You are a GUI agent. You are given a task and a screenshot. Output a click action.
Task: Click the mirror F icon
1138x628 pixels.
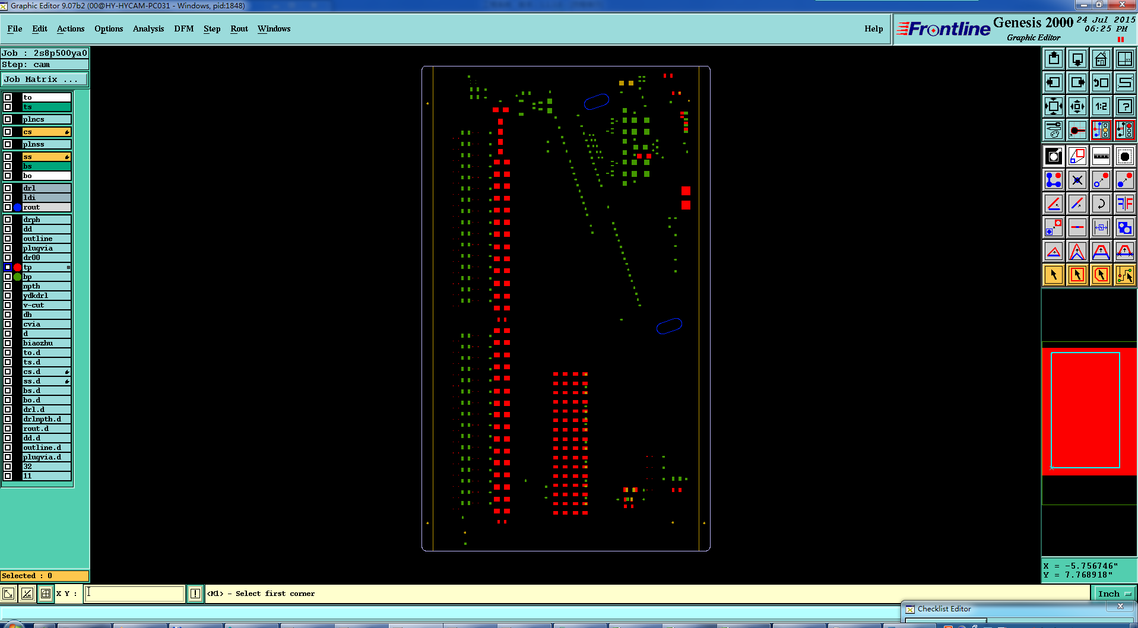pos(1125,204)
